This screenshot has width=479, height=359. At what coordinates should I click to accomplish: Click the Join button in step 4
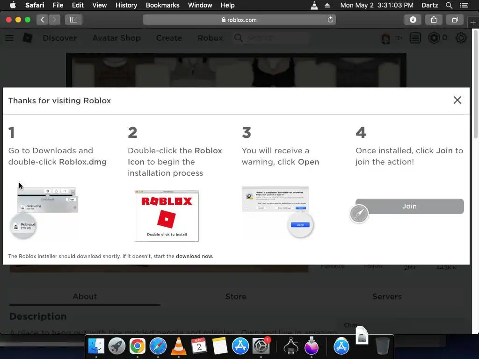409,206
